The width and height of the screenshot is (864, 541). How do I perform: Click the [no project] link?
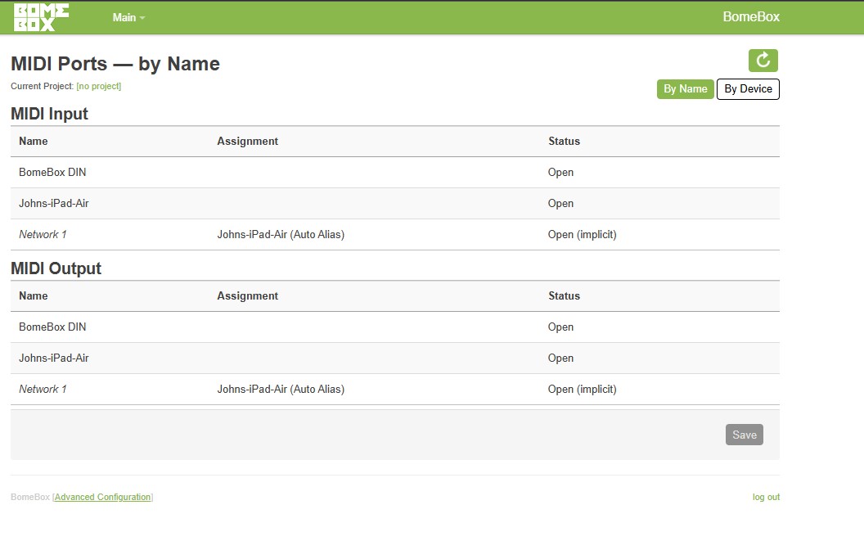99,86
